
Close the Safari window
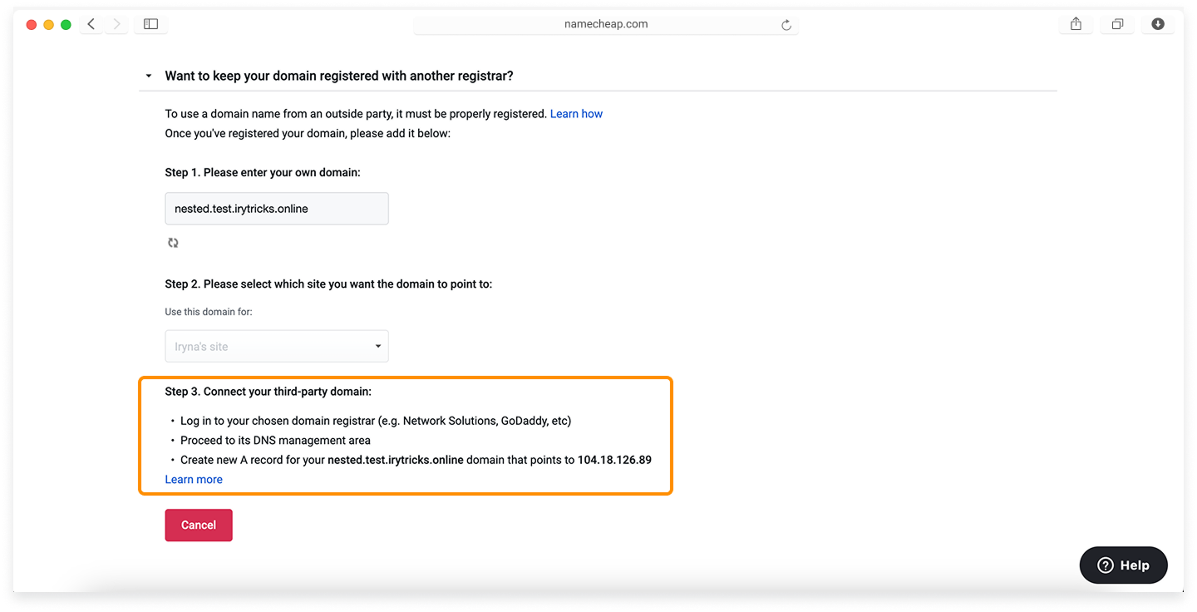tap(32, 25)
